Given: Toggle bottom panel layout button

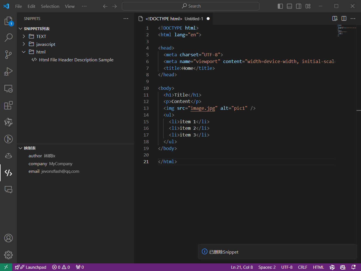Looking at the screenshot, I should [289, 6].
